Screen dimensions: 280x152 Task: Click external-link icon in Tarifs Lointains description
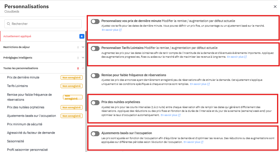coord(245,57)
